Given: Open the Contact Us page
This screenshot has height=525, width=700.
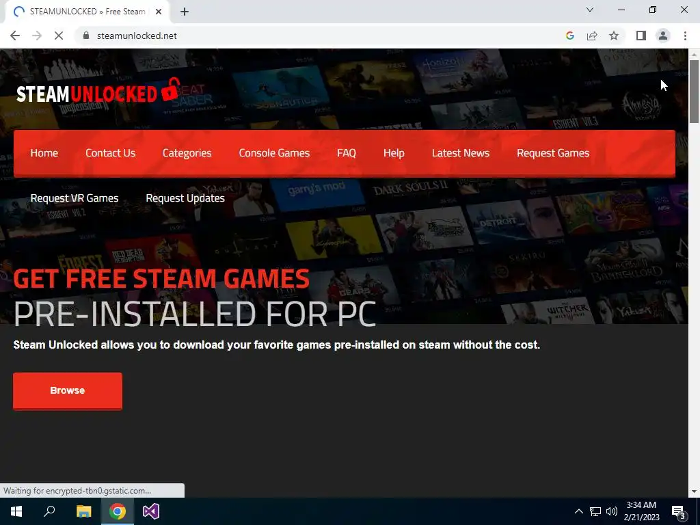Looking at the screenshot, I should (110, 153).
